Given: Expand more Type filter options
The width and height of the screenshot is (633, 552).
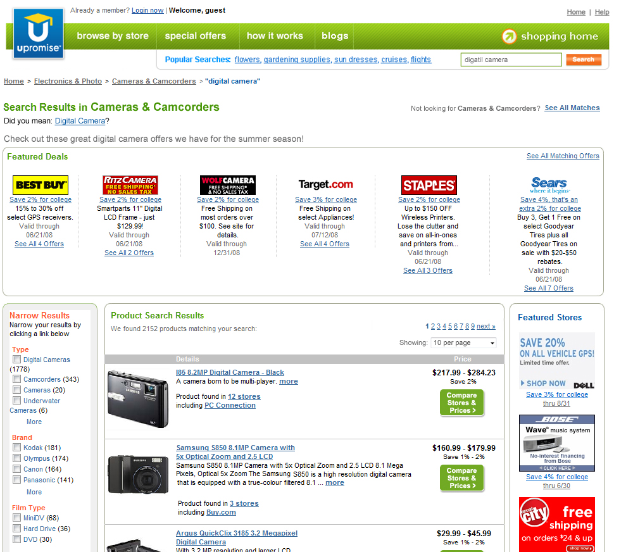Looking at the screenshot, I should [x=34, y=422].
